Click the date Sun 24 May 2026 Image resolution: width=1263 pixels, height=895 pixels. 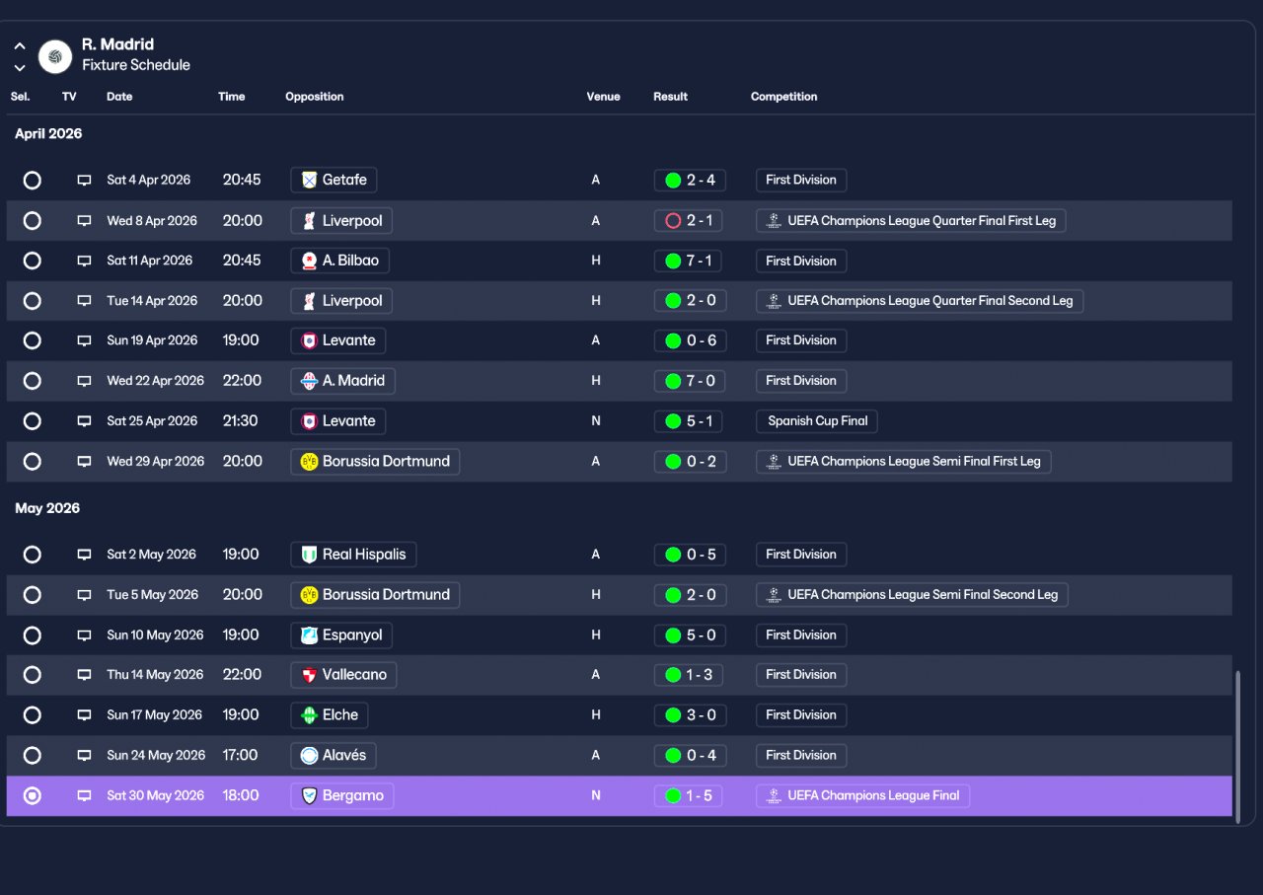pyautogui.click(x=156, y=756)
